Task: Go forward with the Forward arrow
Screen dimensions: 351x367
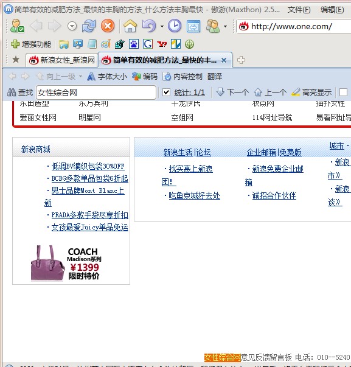Action: click(55, 26)
